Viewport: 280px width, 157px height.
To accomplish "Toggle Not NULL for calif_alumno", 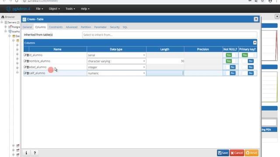I will (231, 73).
